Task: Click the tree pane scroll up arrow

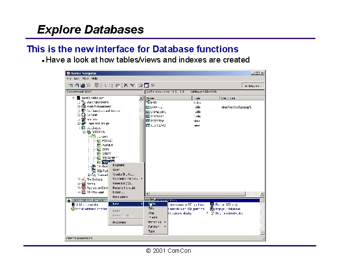Action: [x=141, y=98]
